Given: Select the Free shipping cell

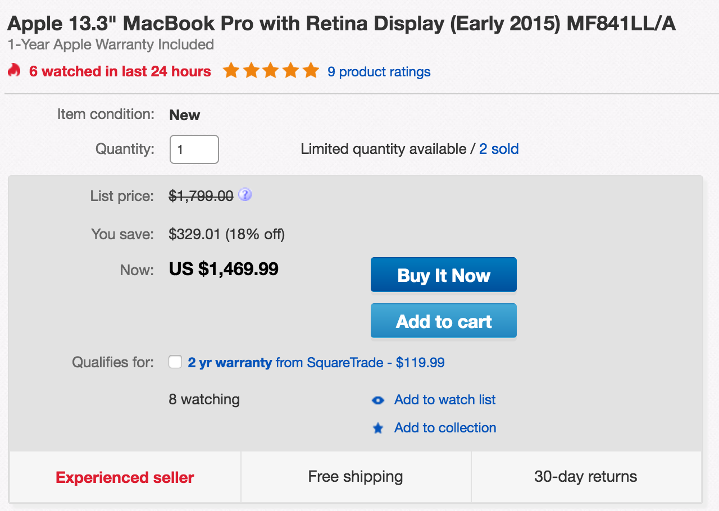Looking at the screenshot, I should point(356,477).
